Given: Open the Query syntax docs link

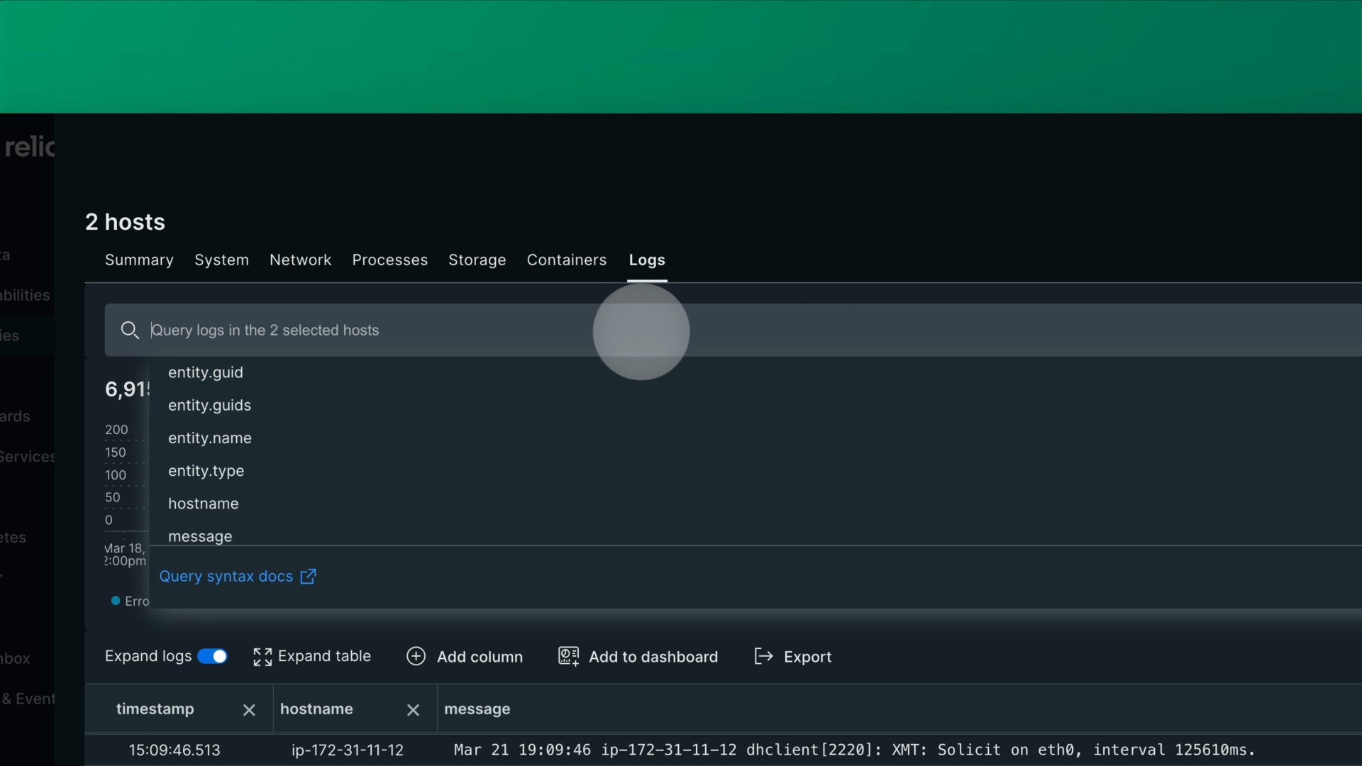Looking at the screenshot, I should 226,577.
